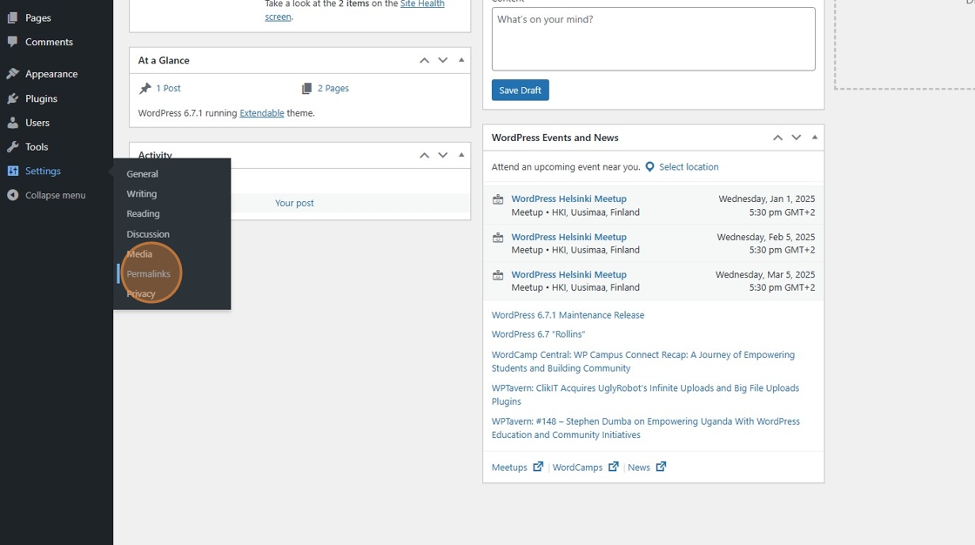Open the Jan 1 Helsinki Meetup link
Image resolution: width=975 pixels, height=545 pixels.
click(569, 199)
